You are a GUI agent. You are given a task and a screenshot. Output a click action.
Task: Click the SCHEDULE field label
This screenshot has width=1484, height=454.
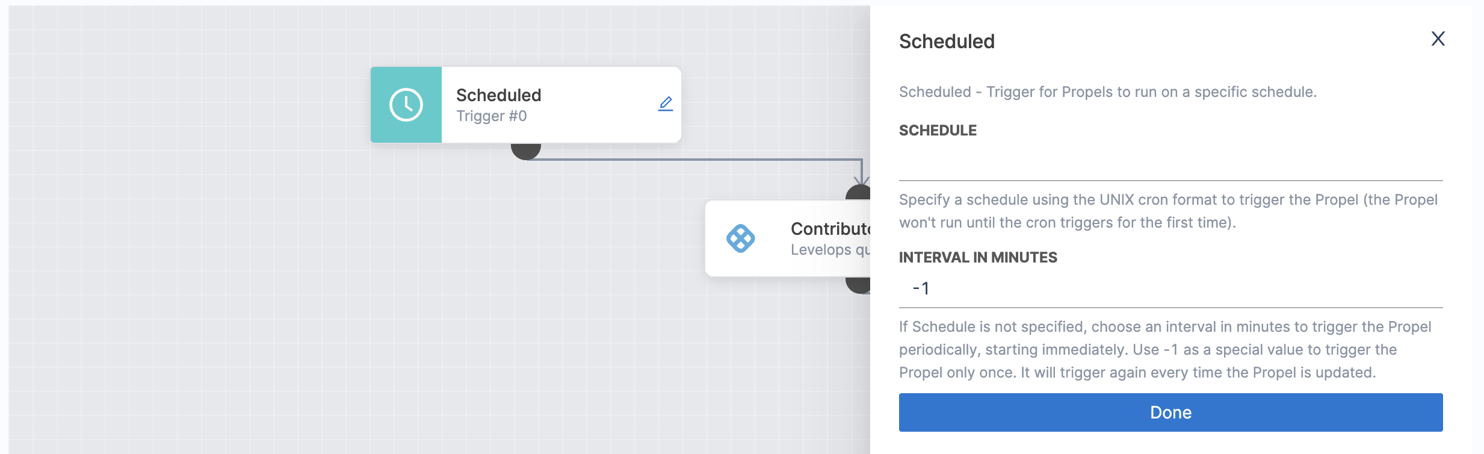point(938,131)
